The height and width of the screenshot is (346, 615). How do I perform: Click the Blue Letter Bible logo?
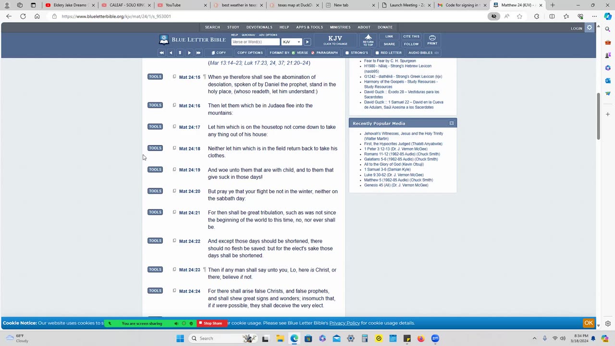click(x=192, y=39)
